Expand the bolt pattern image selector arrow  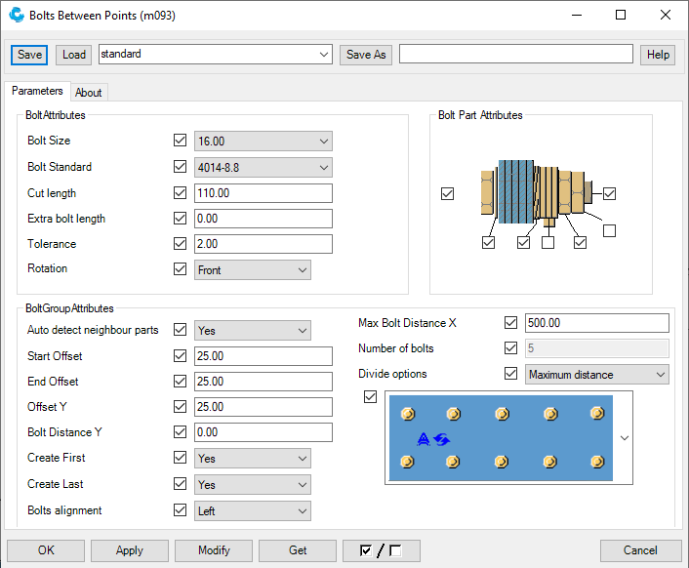coord(625,438)
